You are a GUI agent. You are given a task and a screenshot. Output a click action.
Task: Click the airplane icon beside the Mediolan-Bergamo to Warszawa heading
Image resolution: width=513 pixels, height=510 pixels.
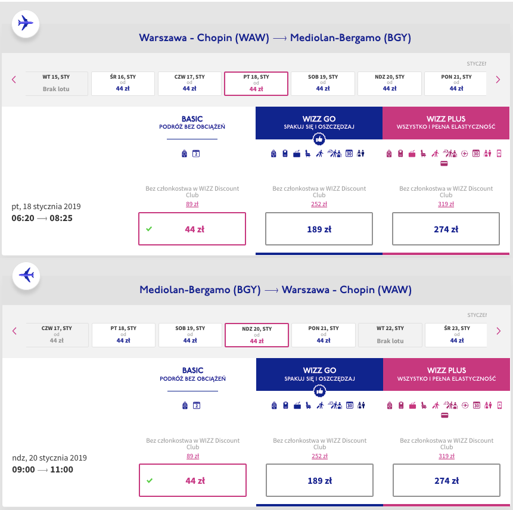click(26, 275)
